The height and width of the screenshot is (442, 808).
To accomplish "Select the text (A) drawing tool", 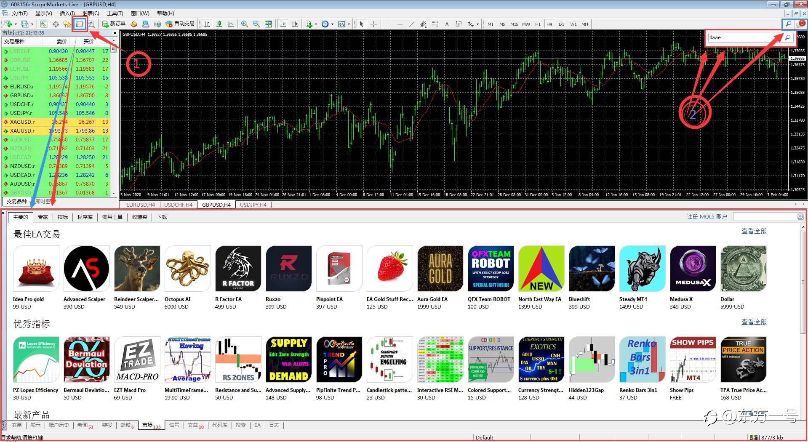I will tap(447, 24).
